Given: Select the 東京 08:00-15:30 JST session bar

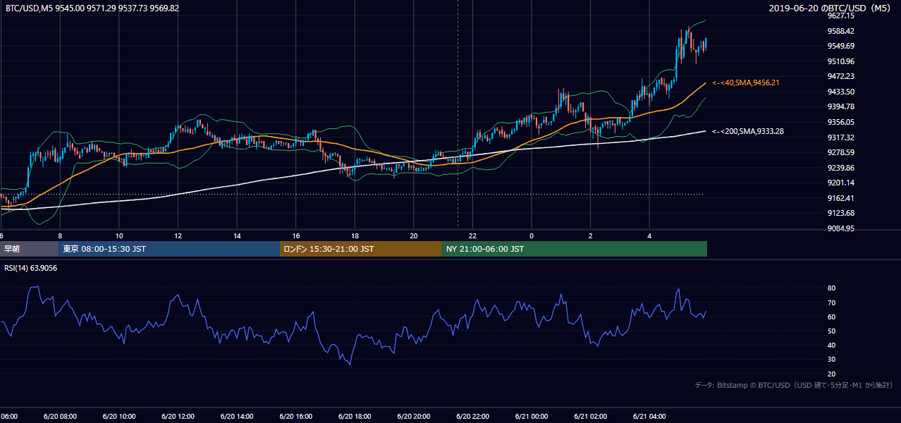Looking at the screenshot, I should coord(169,249).
